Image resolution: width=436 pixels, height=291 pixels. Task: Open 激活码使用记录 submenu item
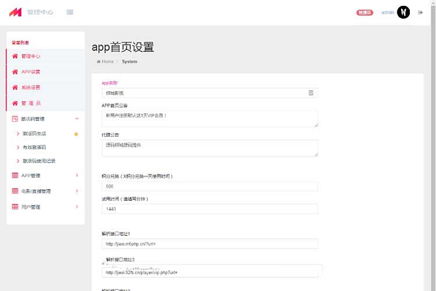point(39,161)
